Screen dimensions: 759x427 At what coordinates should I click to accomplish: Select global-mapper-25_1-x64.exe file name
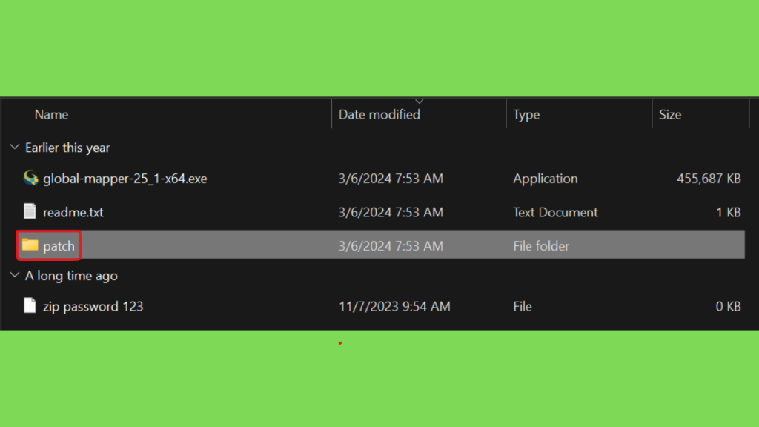pos(125,179)
